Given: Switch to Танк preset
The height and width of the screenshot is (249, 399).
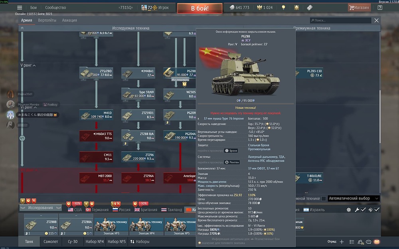Looking at the screenshot, I should click(x=29, y=241).
